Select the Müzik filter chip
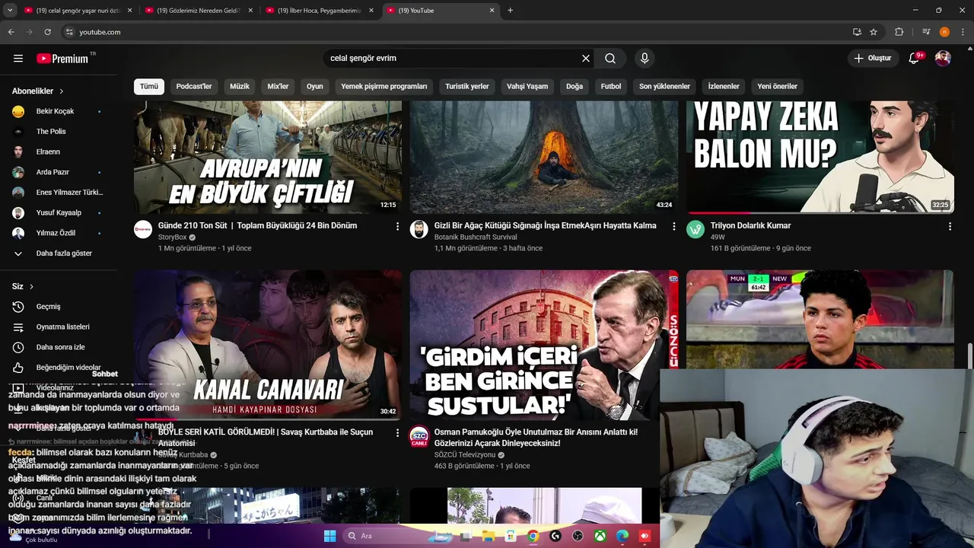974x548 pixels. (240, 86)
